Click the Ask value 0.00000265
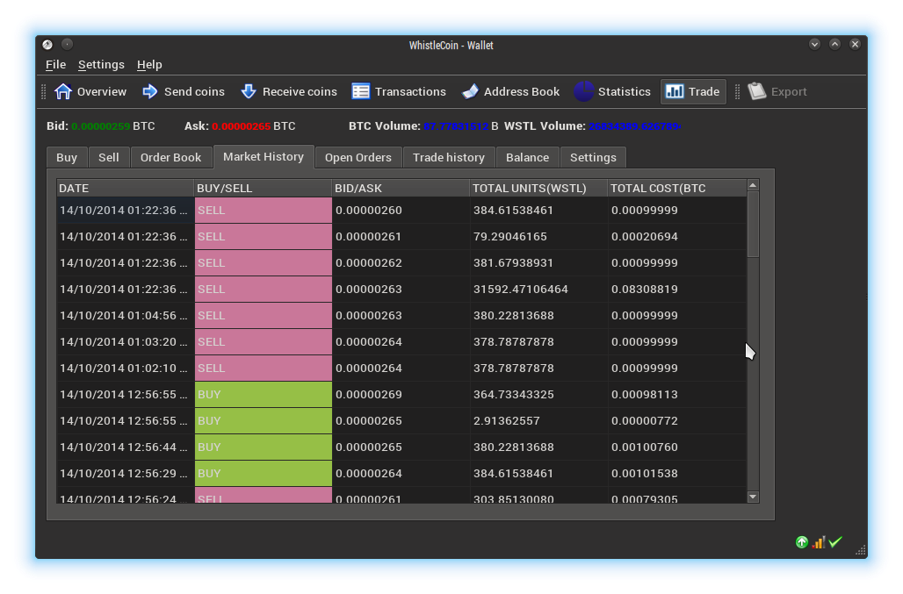903x594 pixels. 242,126
